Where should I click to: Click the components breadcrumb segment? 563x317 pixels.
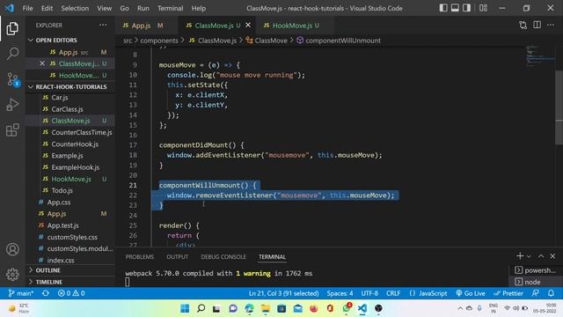159,41
